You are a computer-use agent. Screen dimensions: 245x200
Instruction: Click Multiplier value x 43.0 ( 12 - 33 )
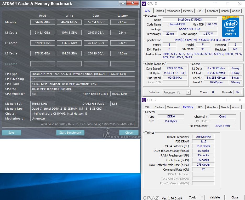(175, 73)
